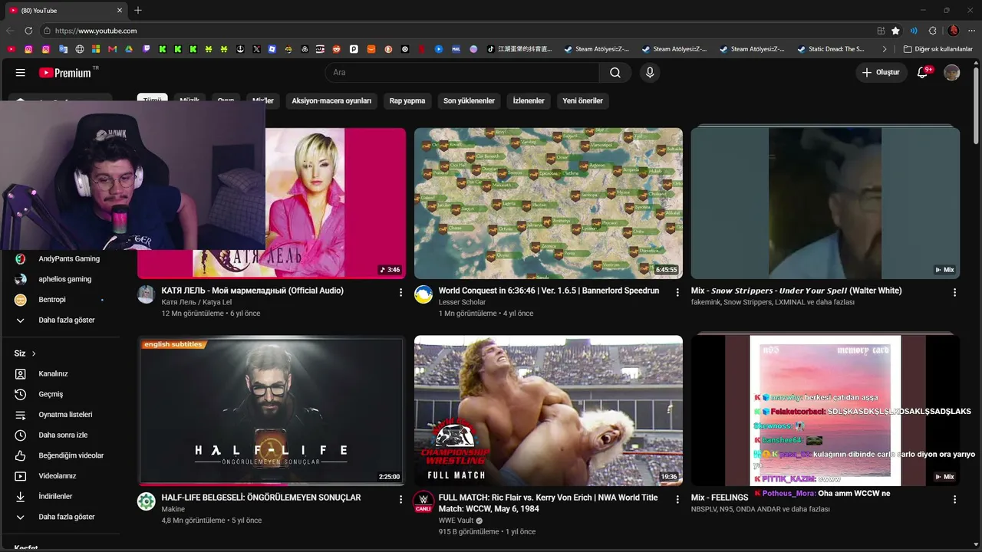Open World Conquest Bannerlord Speedrun title
Screen dimensions: 982x552
click(549, 291)
